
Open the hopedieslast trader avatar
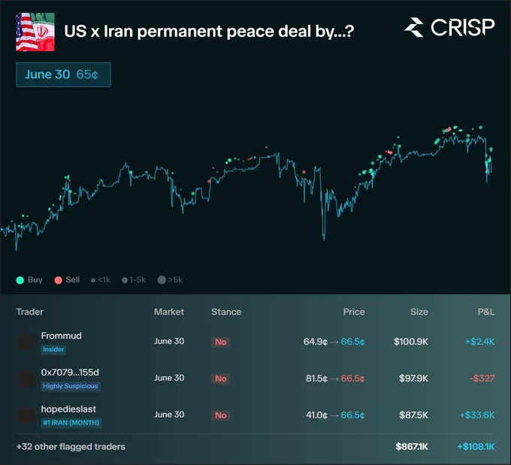point(26,415)
